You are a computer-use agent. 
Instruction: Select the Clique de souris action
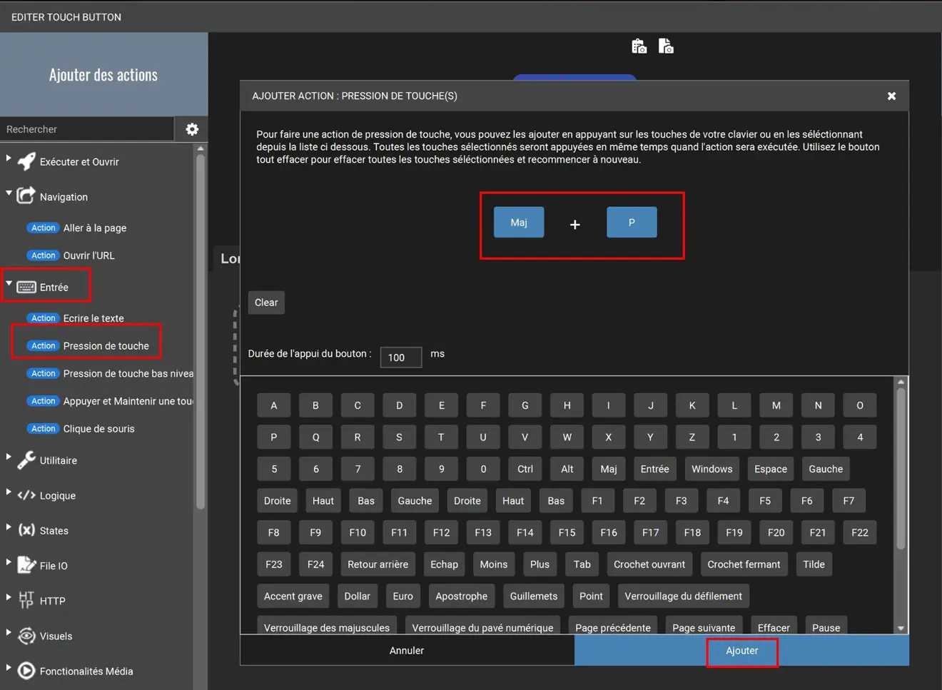(81, 429)
